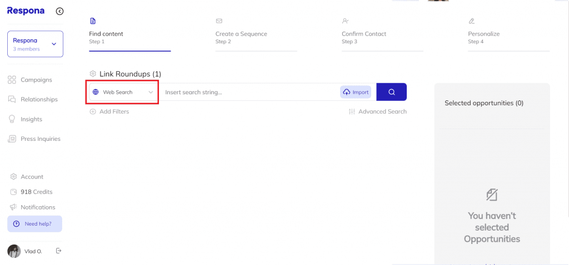
Task: Select the Find content step tab
Action: coord(130,34)
